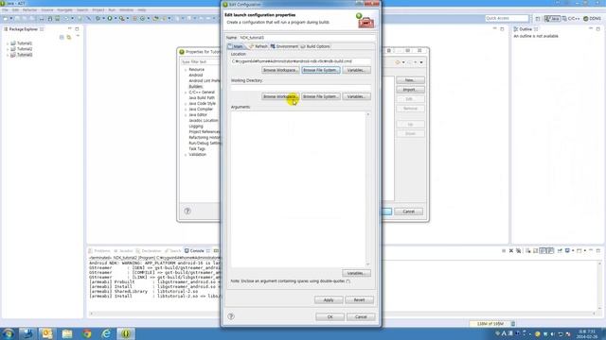Select the Tutorial3 project
This screenshot has width=606, height=340.
[x=25, y=55]
